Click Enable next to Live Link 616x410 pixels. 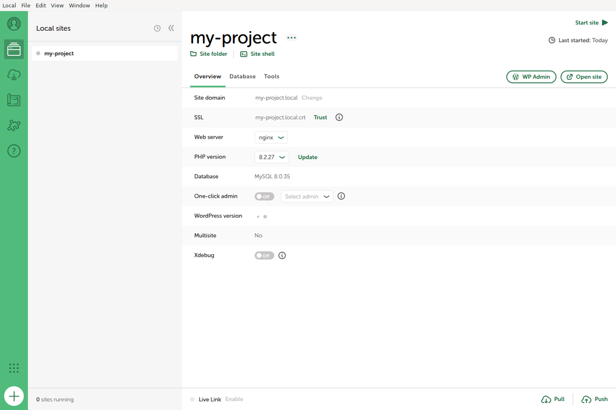coord(234,399)
